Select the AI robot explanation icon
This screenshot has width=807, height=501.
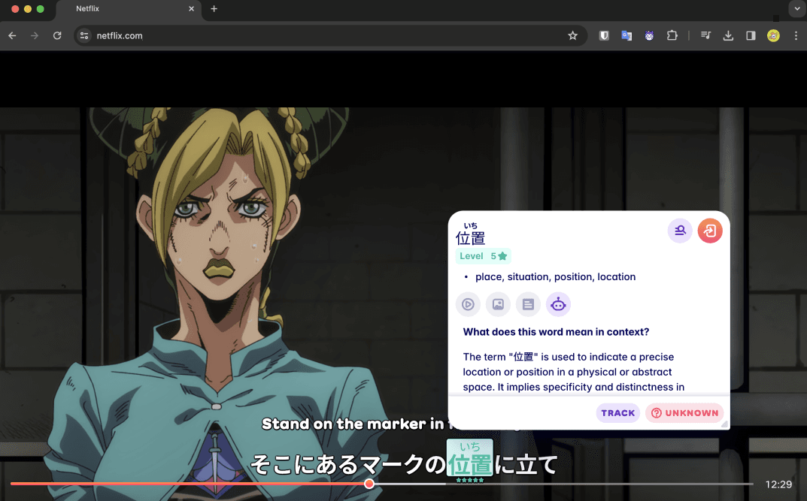click(558, 304)
